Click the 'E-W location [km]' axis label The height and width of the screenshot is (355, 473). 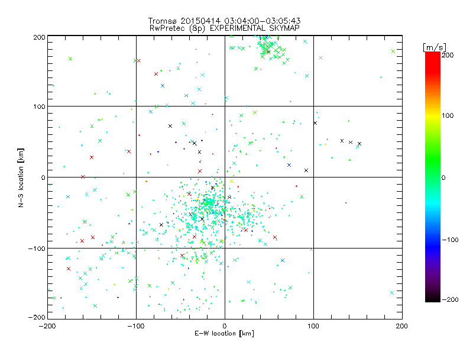224,333
